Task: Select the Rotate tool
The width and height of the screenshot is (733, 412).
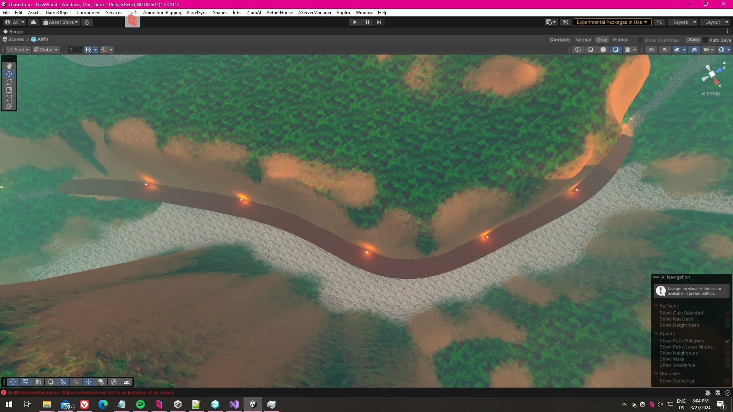Action: tap(9, 82)
